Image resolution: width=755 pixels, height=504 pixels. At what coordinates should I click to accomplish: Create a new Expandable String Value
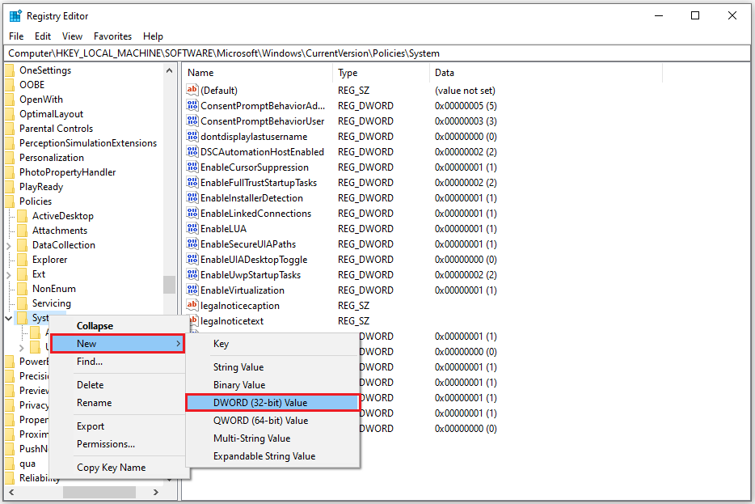click(x=272, y=456)
